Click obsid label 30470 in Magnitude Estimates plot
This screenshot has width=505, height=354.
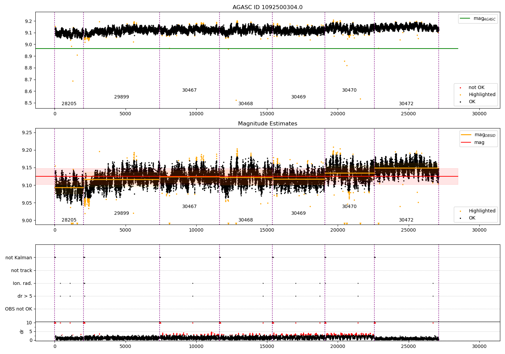click(x=349, y=207)
